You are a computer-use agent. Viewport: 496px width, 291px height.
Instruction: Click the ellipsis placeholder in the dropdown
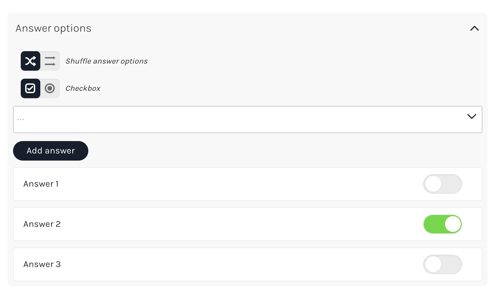pyautogui.click(x=20, y=120)
